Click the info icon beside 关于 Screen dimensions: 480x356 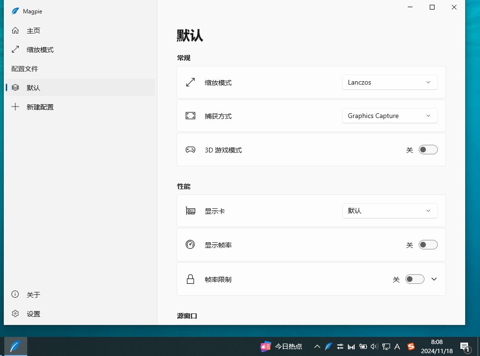(15, 294)
